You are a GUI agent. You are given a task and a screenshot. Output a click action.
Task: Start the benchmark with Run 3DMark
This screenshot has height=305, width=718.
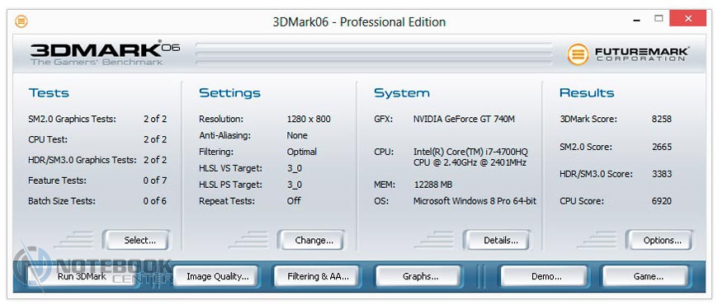point(82,276)
